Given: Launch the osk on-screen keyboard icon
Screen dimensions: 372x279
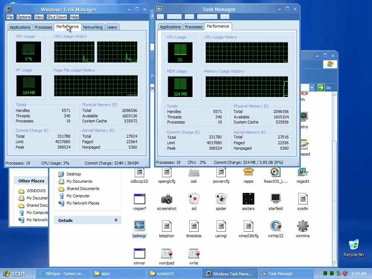Looking at the screenshot, I should (194, 173).
